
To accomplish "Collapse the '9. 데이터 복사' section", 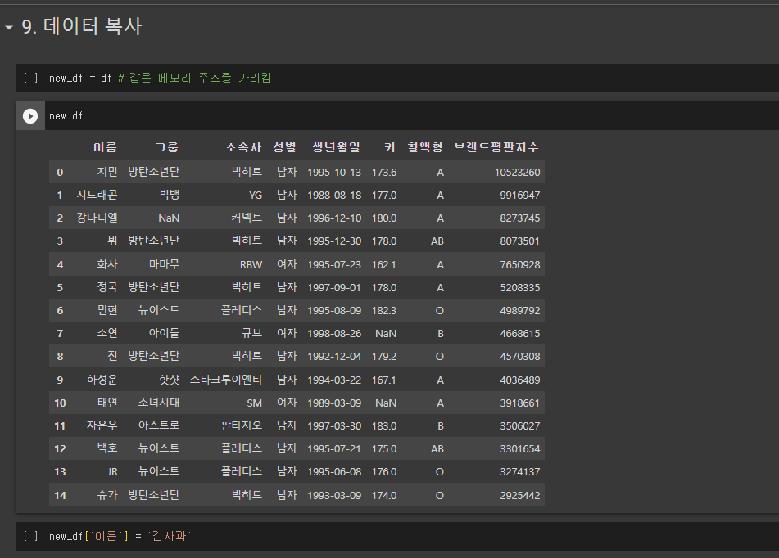I will point(9,27).
